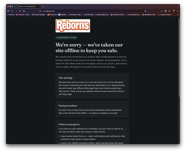
Task: Open the MacPherson Arts bookmark
Action: tap(118, 15)
